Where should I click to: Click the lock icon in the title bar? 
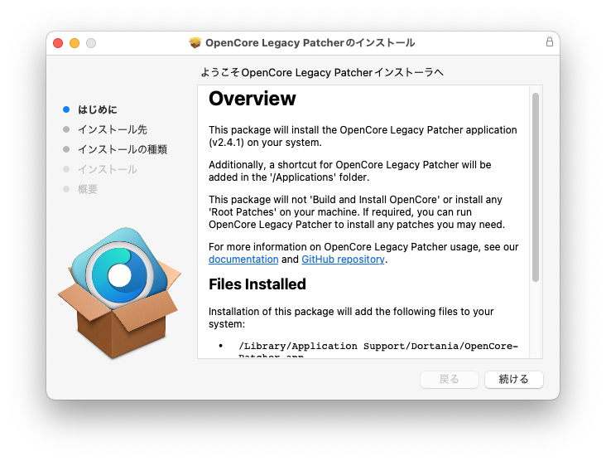550,42
